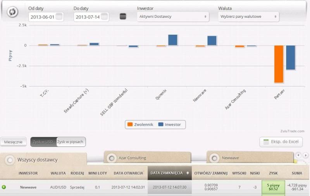Click the dark date range calendar icon
The height and width of the screenshot is (196, 310).
tap(123, 16)
